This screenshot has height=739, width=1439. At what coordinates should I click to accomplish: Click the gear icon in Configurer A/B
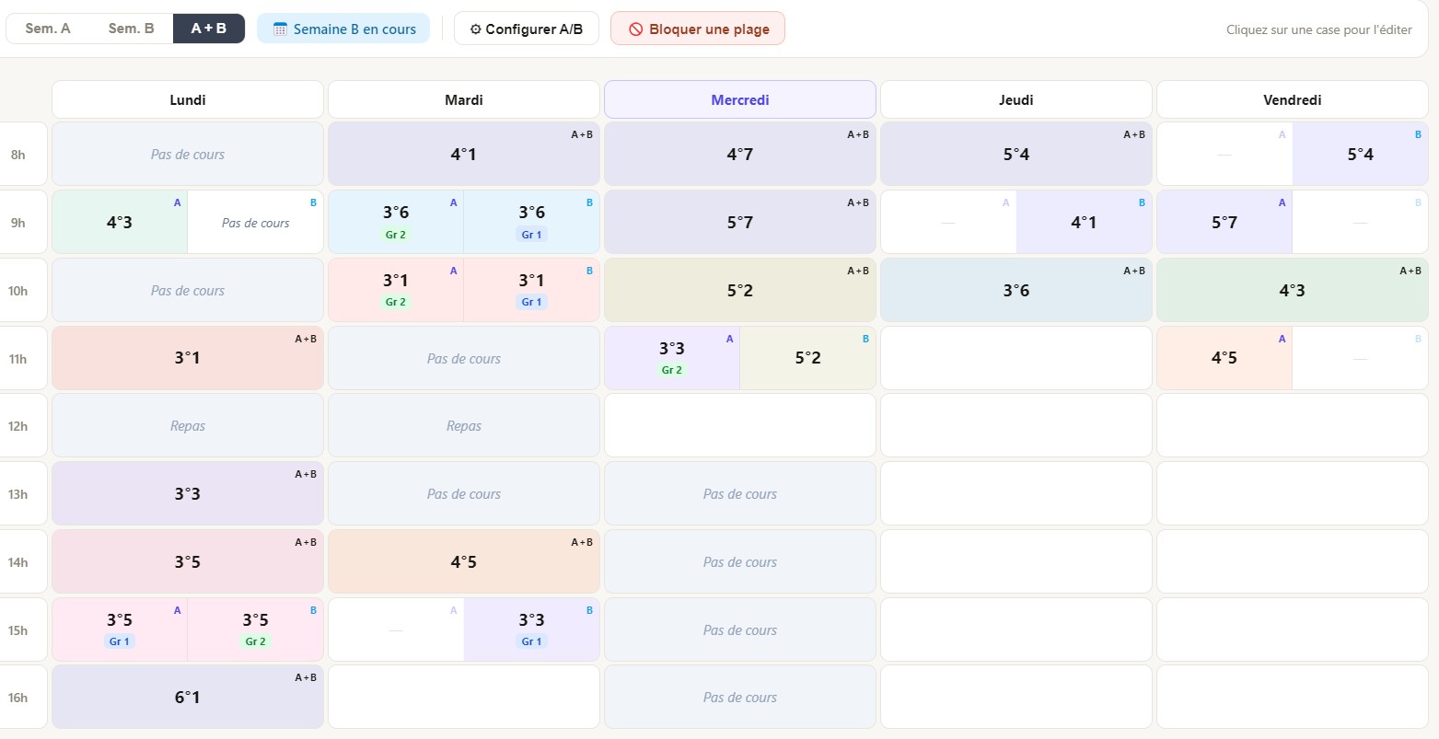tap(475, 29)
